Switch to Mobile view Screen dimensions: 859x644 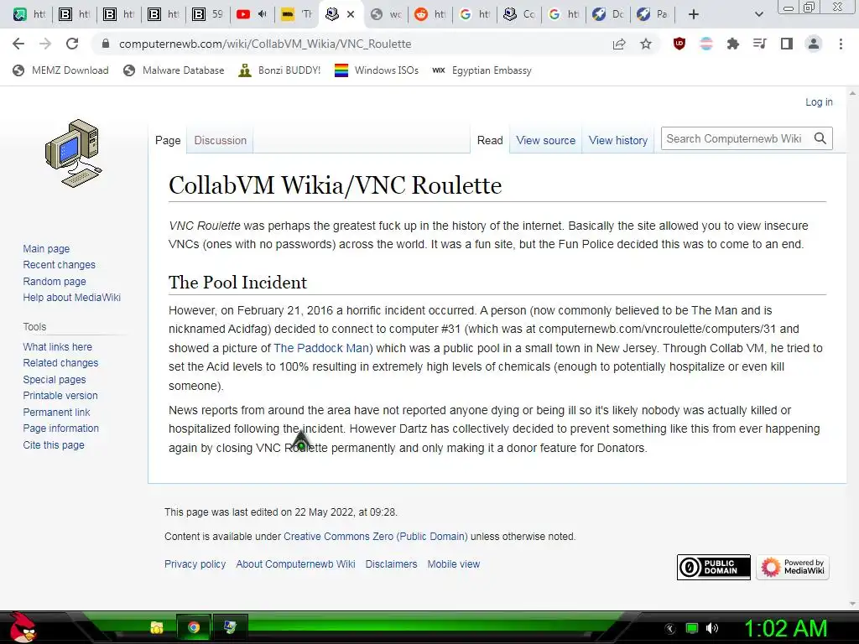[x=454, y=564]
